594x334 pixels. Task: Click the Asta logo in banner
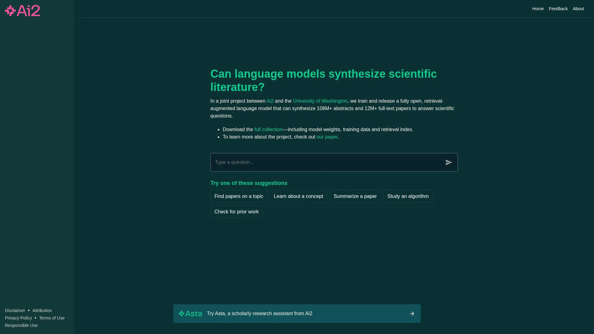pos(190,314)
